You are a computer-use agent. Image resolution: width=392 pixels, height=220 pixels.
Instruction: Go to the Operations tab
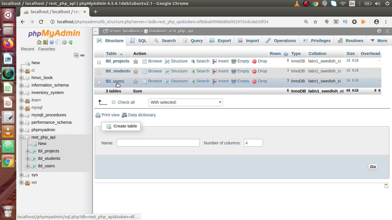coord(281,41)
